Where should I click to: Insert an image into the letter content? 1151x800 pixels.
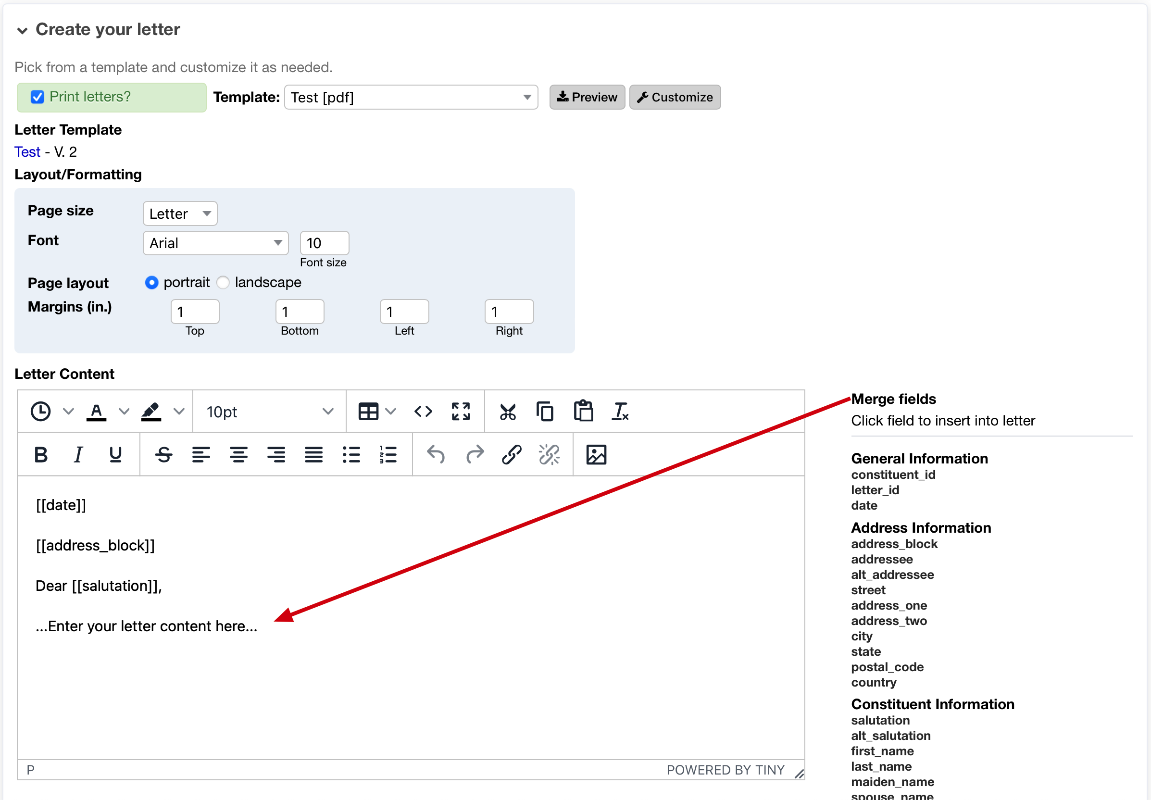(596, 454)
